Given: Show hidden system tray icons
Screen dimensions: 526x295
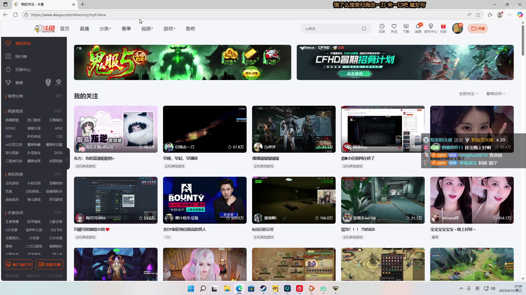Looking at the screenshot, I should 461,288.
